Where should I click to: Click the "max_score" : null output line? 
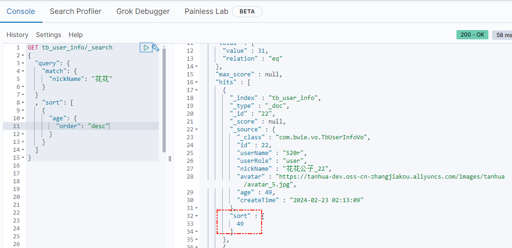point(249,74)
